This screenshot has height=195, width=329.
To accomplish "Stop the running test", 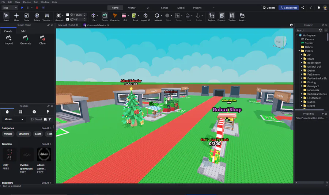I will (x=37, y=8).
